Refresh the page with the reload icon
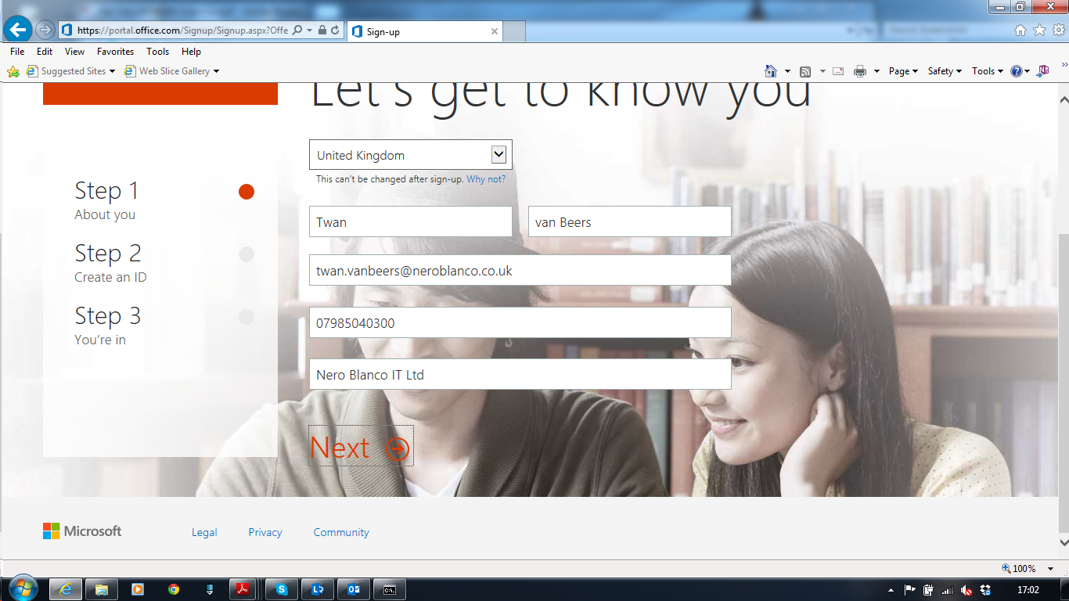 pyautogui.click(x=335, y=30)
